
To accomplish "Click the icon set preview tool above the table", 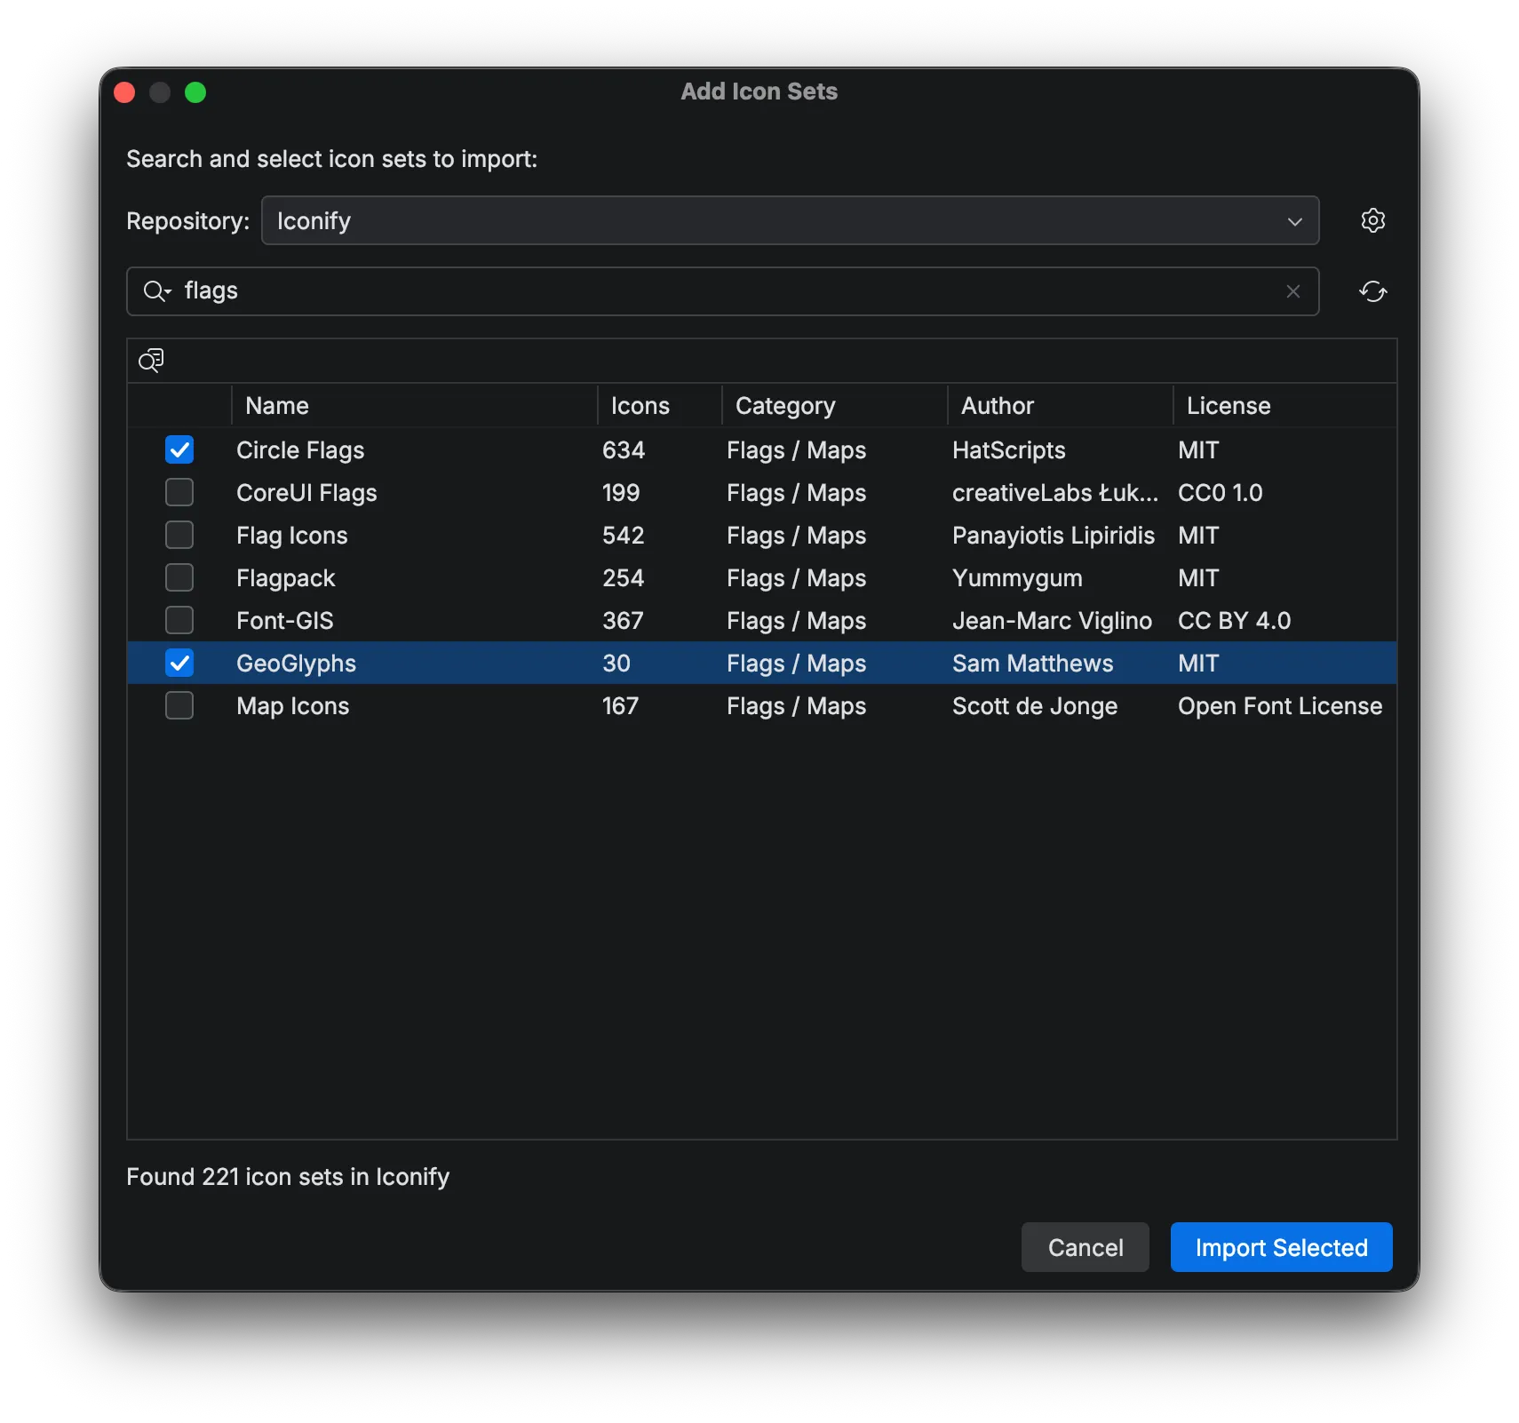I will pos(151,360).
